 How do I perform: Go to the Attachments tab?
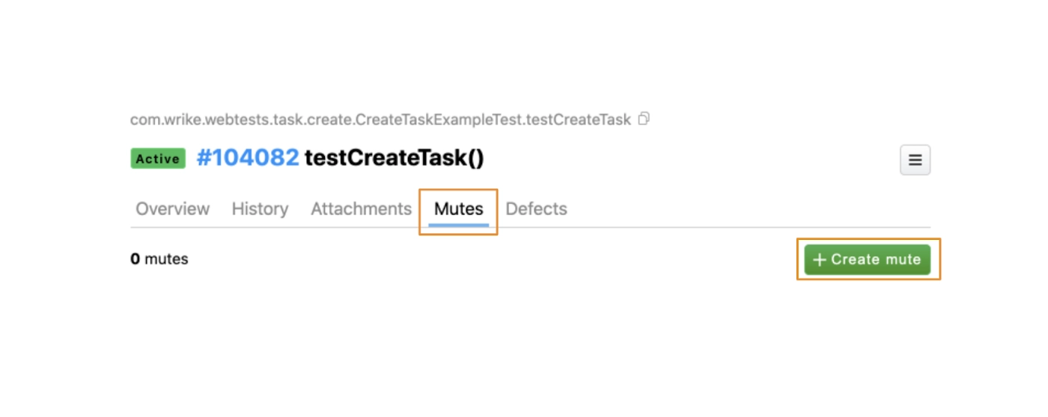click(361, 209)
